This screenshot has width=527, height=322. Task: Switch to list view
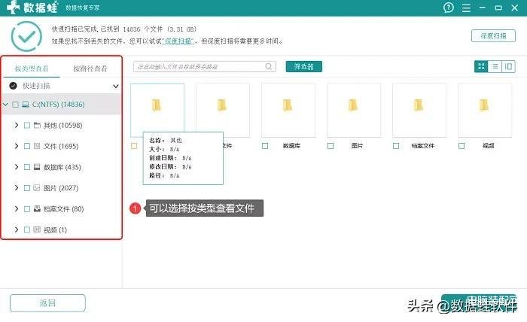click(x=495, y=66)
